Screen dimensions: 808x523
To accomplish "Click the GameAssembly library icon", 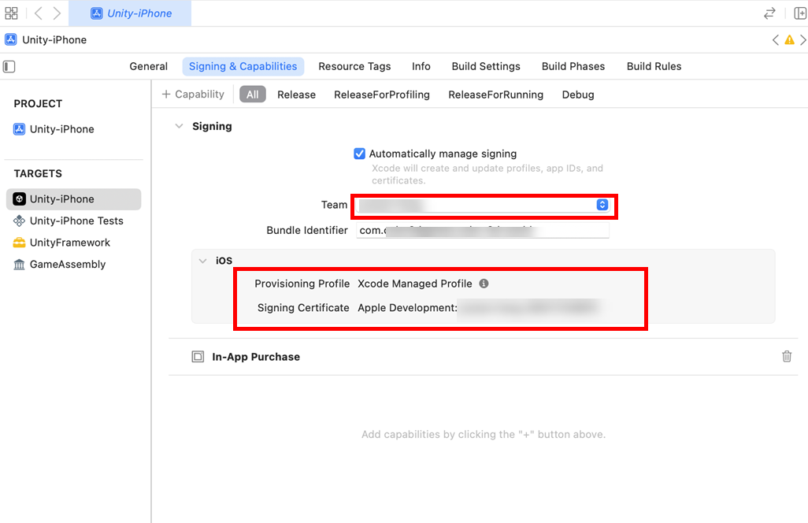I will pos(19,265).
